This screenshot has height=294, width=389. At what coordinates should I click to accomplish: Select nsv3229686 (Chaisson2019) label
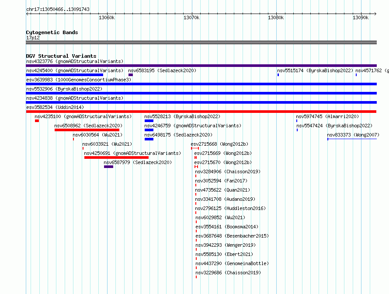[228, 273]
